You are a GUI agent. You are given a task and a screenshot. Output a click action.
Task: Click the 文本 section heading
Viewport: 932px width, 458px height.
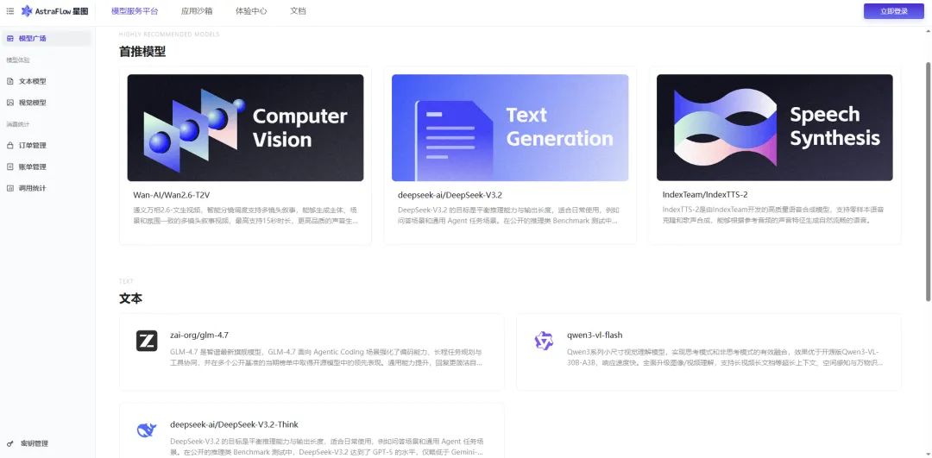pos(131,298)
